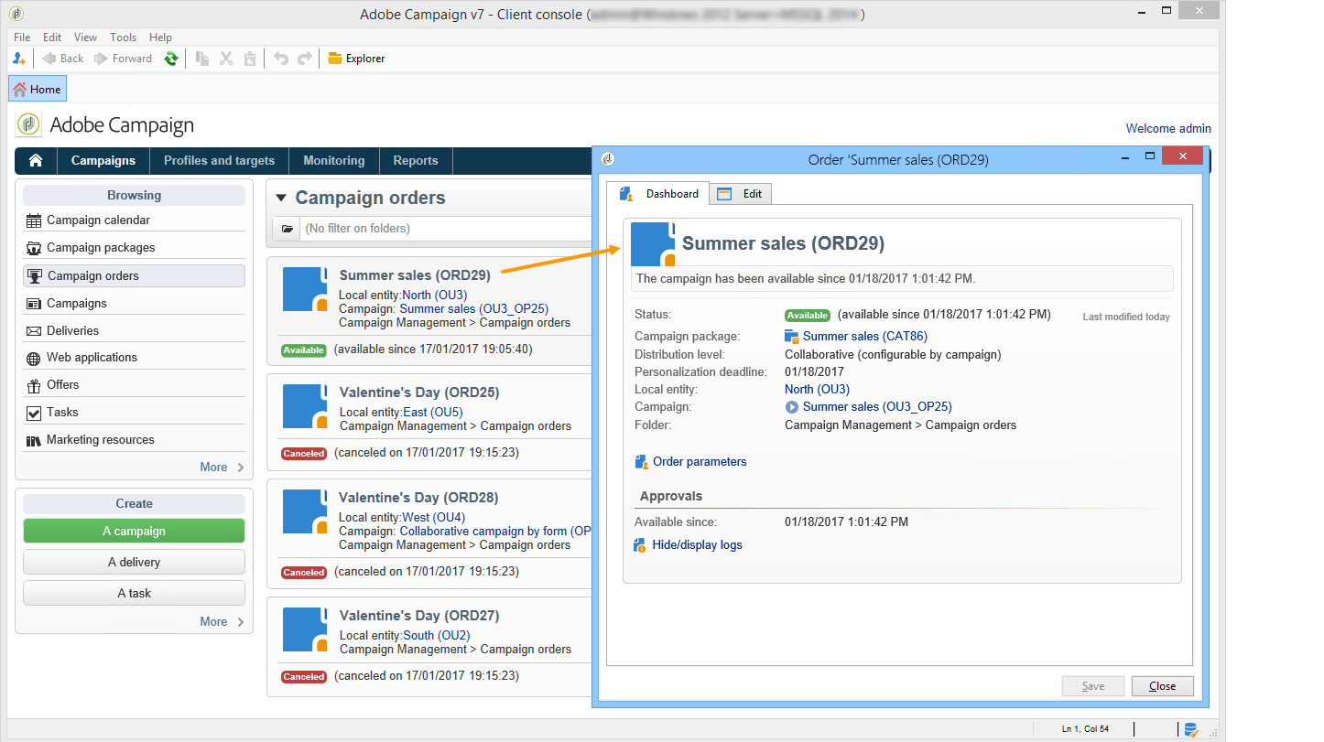Screen dimensions: 1324x742
Task: Click the Order parameters icon in the dialog
Action: click(x=641, y=462)
